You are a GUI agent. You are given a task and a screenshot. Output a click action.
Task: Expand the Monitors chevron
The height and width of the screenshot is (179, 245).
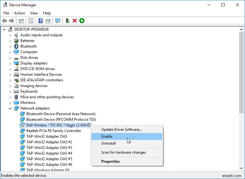[x=10, y=103]
